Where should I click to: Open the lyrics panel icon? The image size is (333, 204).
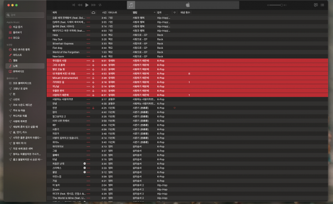tap(316, 5)
